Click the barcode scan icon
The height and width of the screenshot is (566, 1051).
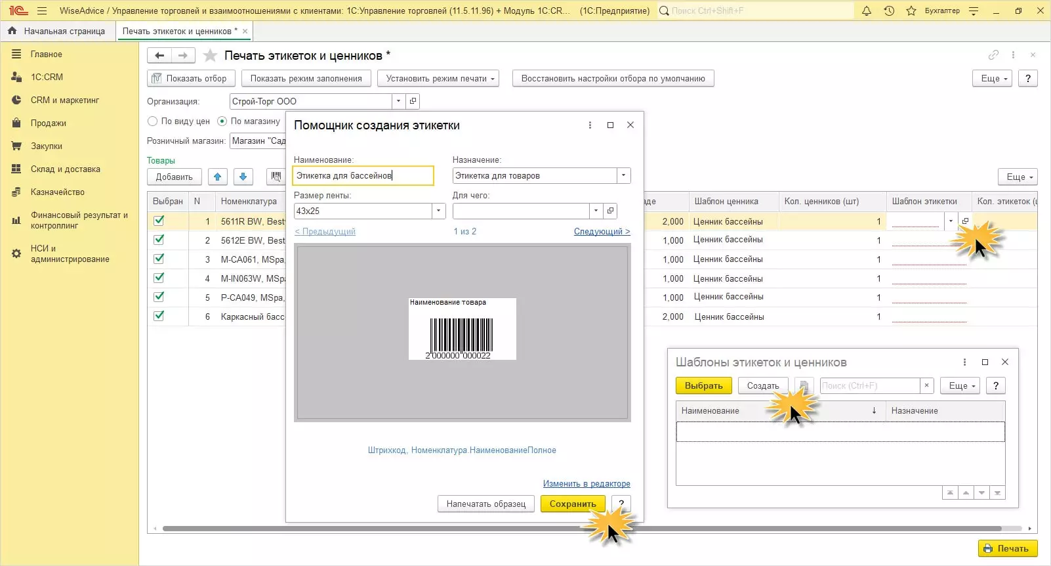(276, 177)
